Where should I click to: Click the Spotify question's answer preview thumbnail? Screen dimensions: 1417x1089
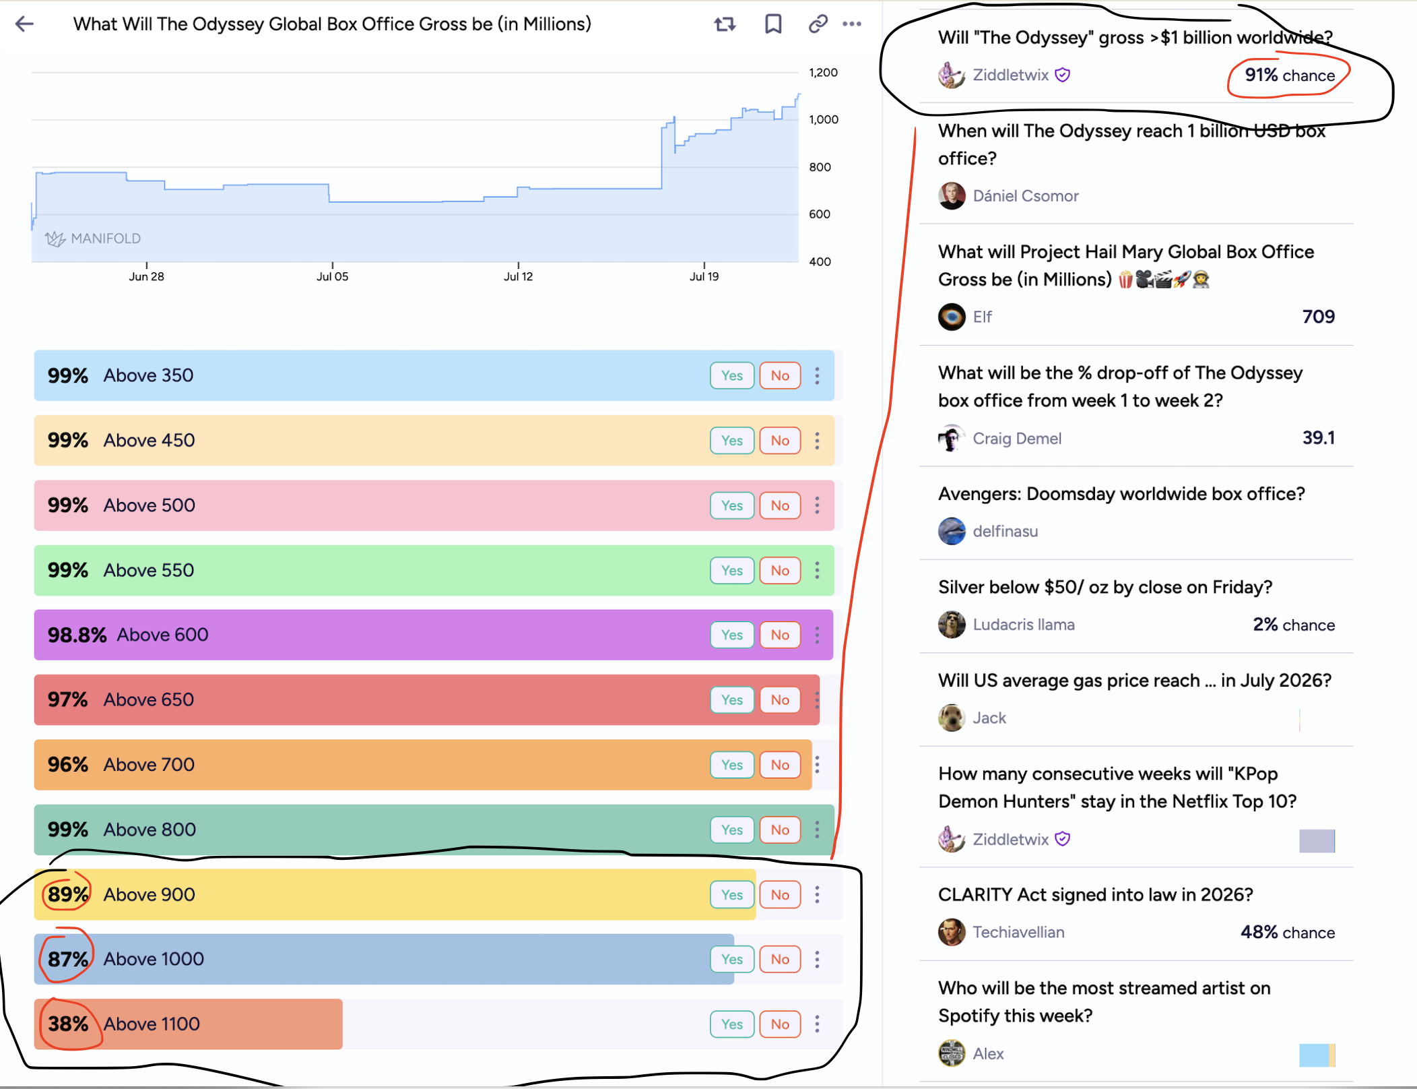click(1317, 1055)
